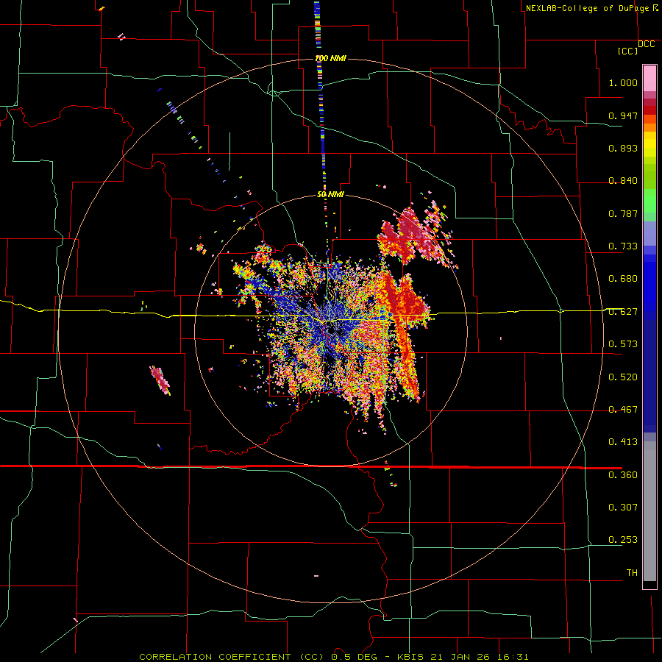This screenshot has height=662, width=662.
Task: Click the 0.947 value on color scale
Action: coord(623,115)
